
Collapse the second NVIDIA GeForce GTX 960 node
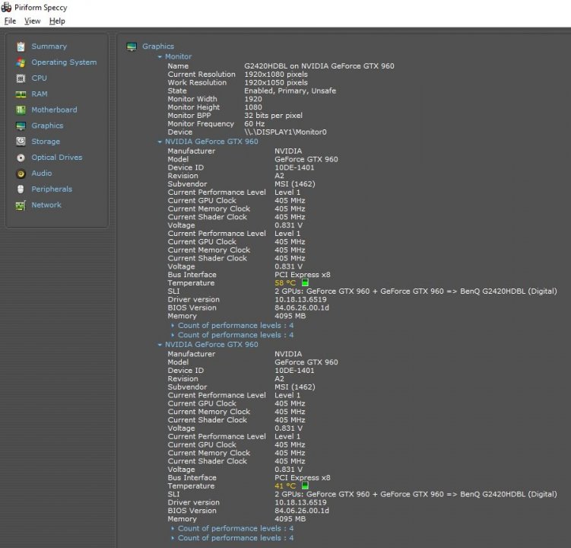(160, 345)
